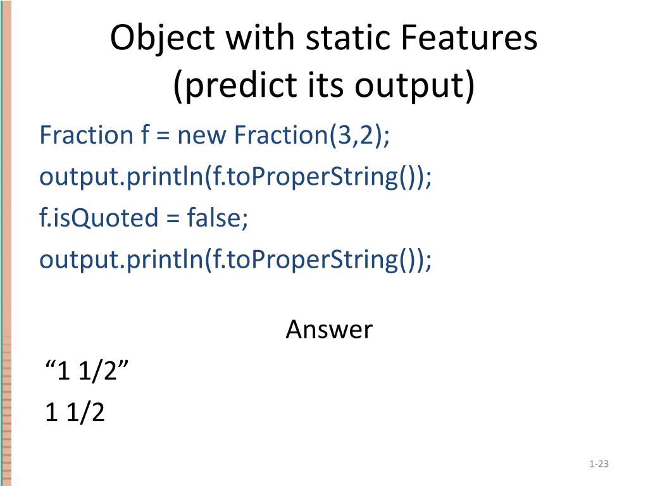Click the 'f.isQuoted = false;' code line
Image resolution: width=648 pixels, height=486 pixels.
pos(144,218)
